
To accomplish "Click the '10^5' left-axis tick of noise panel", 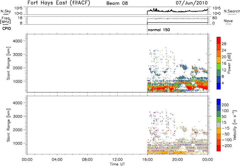I will 18,8.
